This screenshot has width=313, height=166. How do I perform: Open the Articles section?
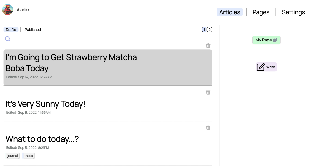tap(230, 12)
